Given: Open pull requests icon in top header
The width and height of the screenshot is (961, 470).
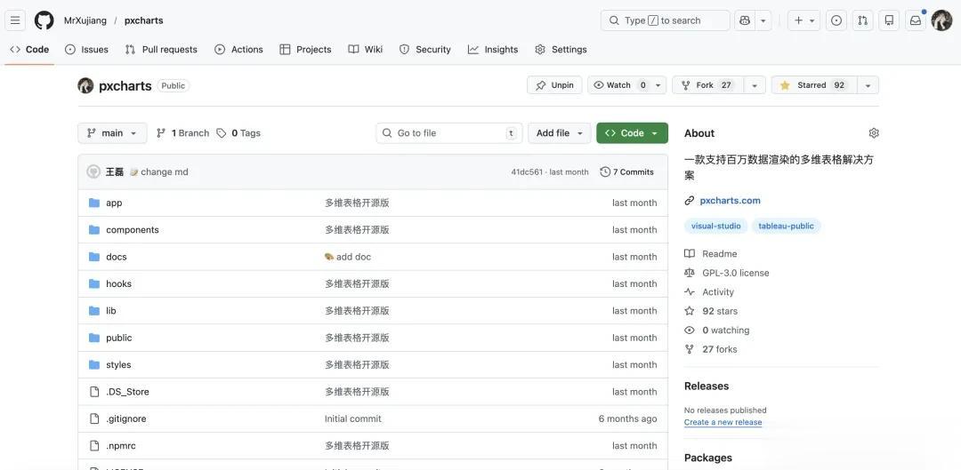Looking at the screenshot, I should pyautogui.click(x=862, y=20).
